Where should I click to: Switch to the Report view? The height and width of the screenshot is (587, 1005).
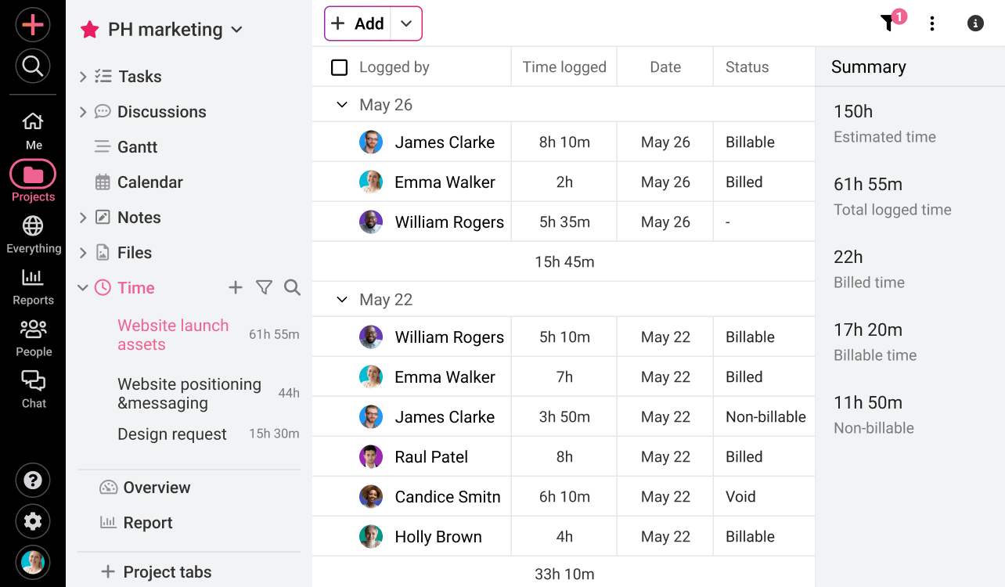[147, 522]
